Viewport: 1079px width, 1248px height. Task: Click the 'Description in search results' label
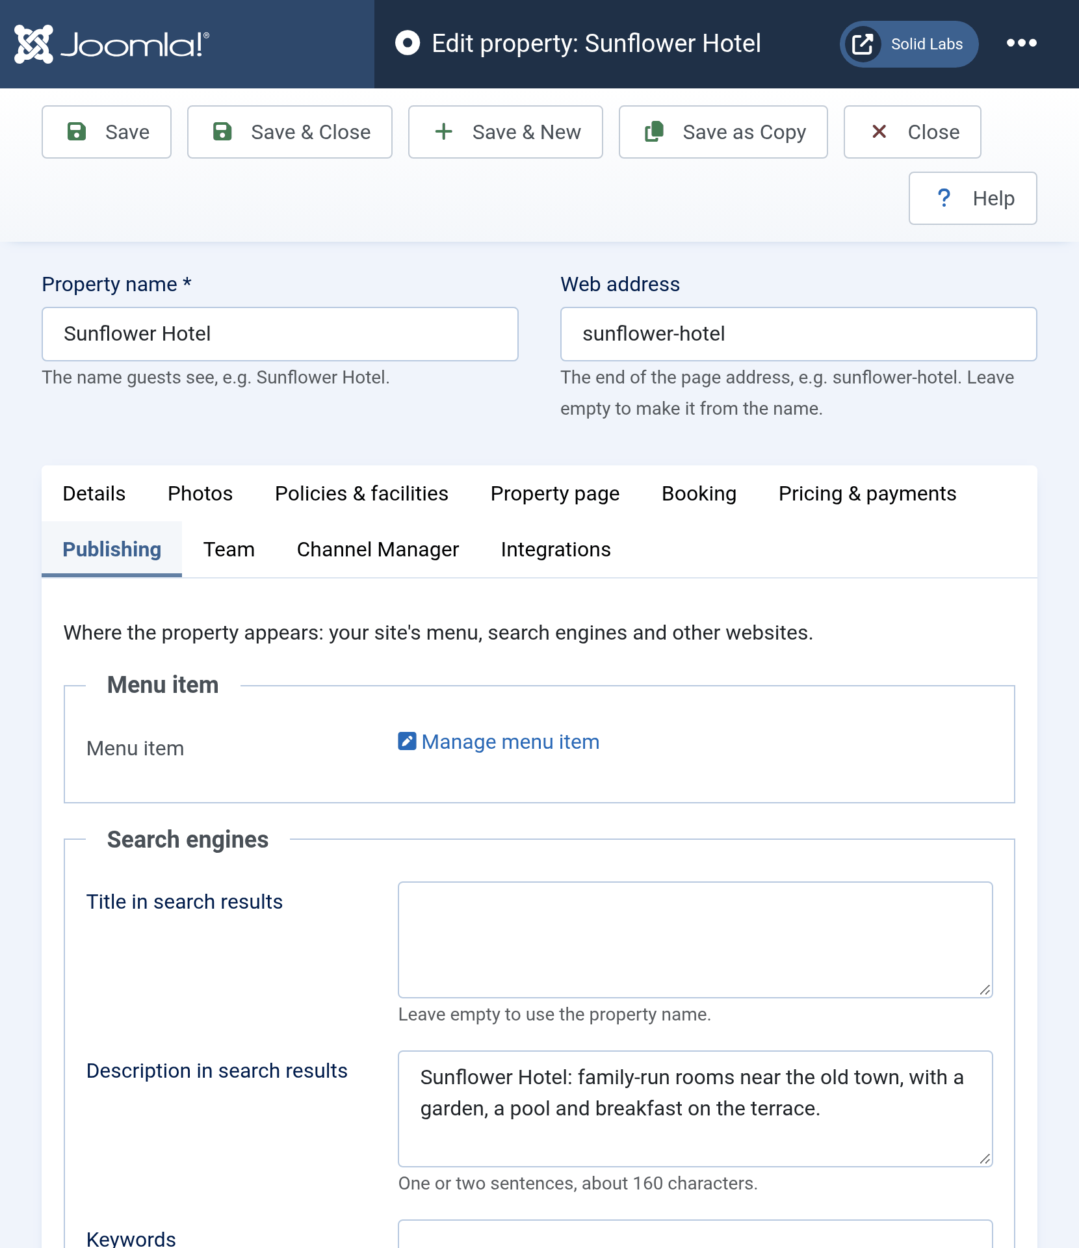pyautogui.click(x=217, y=1071)
